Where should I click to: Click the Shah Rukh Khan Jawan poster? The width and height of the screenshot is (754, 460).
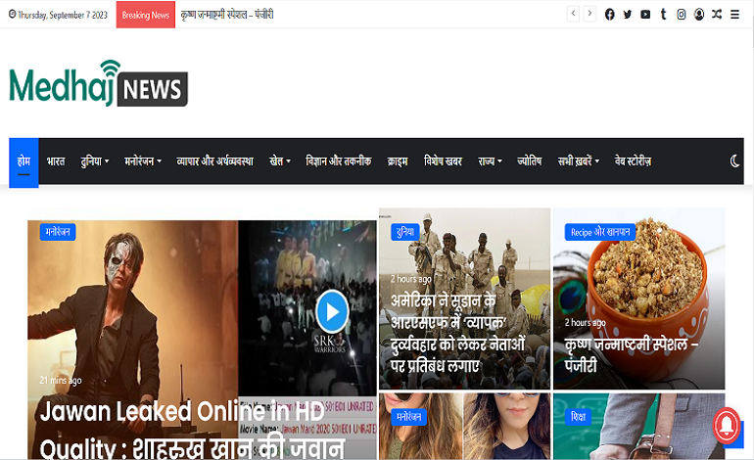coord(133,307)
